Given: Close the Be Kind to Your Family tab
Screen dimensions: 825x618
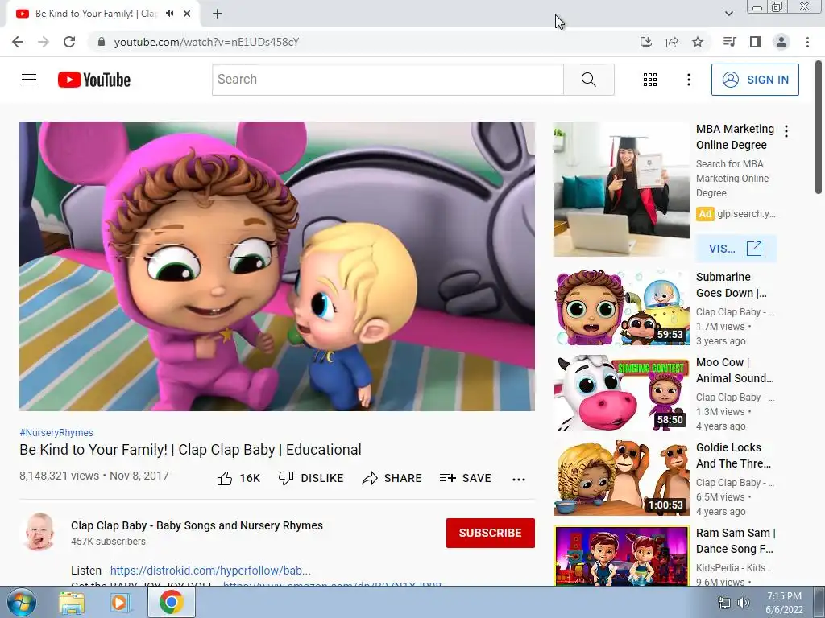Looking at the screenshot, I should 187,14.
